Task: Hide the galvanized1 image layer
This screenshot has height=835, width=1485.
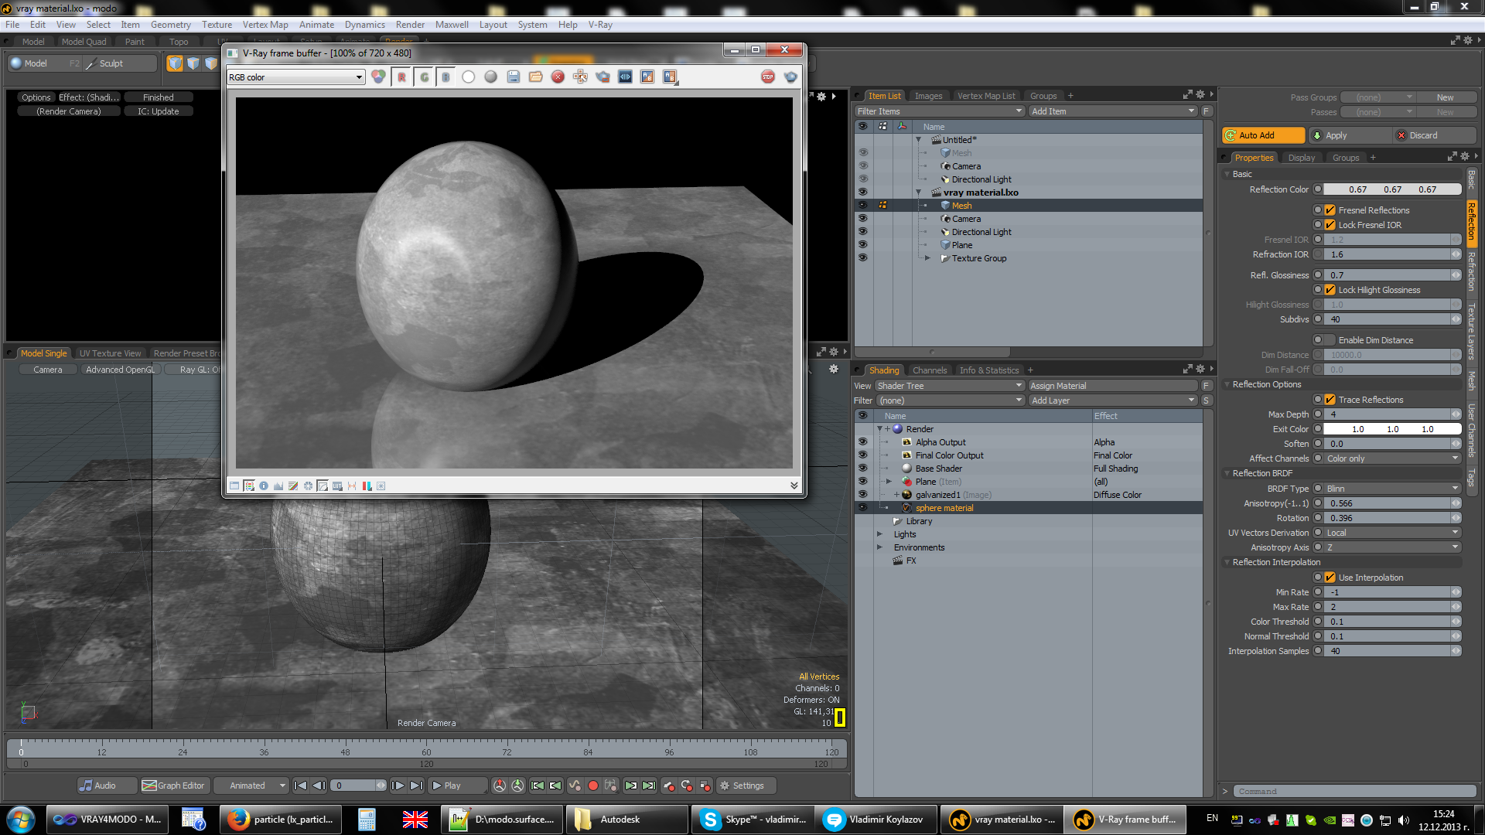Action: [x=862, y=495]
